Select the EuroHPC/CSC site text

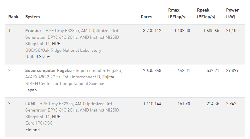tap(39, 123)
